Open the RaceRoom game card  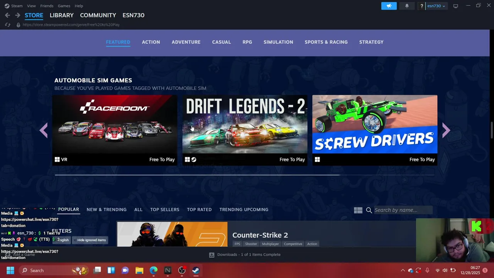coord(115,130)
